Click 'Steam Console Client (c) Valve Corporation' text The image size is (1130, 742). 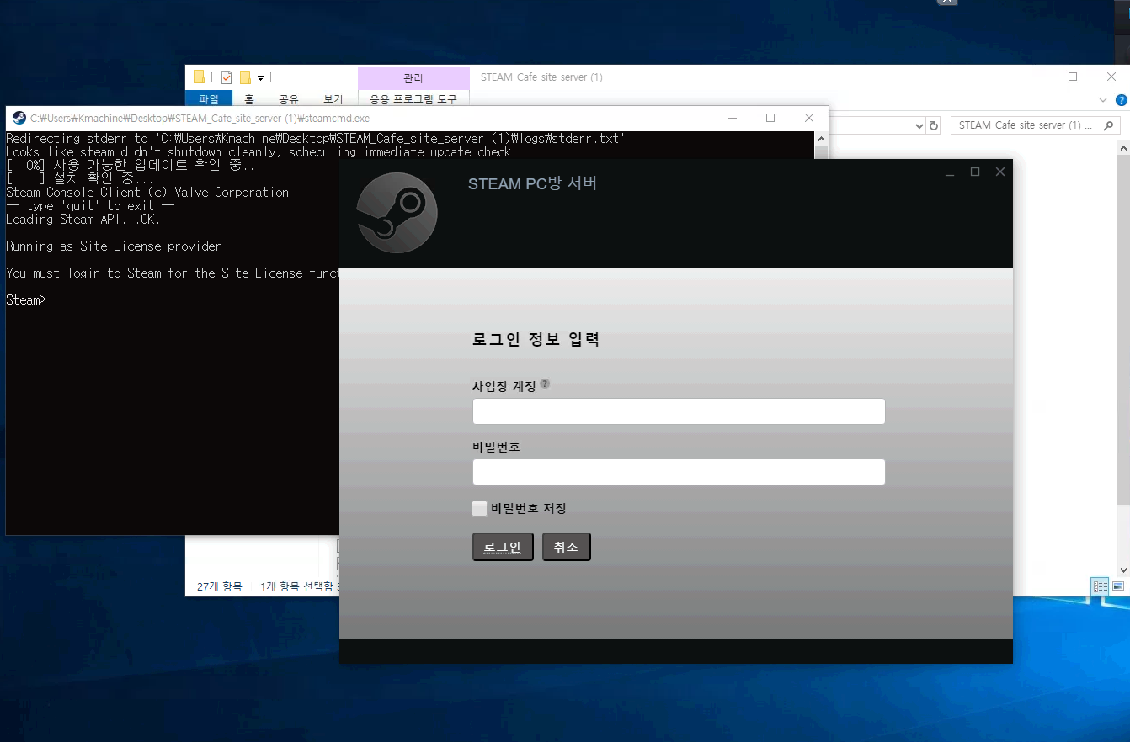coord(147,193)
